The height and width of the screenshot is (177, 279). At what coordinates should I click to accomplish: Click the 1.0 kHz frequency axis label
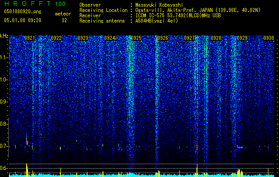coord(4,80)
